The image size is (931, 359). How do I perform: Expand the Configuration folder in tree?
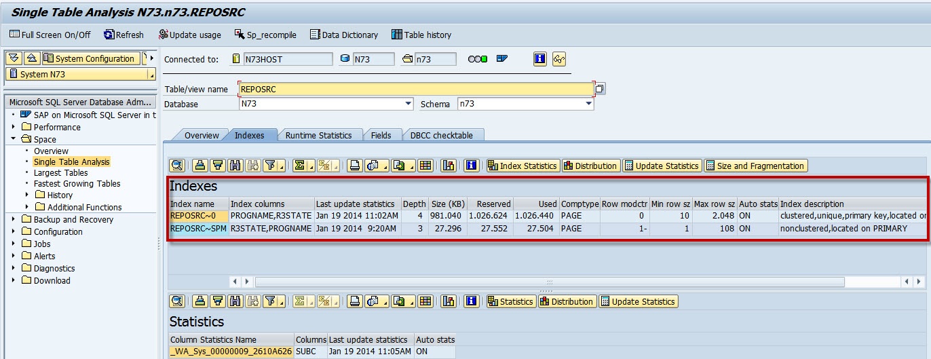[14, 231]
